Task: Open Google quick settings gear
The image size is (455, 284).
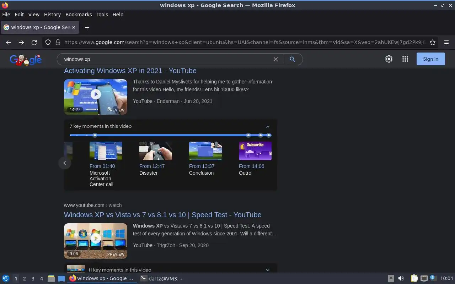Action: coord(389,59)
